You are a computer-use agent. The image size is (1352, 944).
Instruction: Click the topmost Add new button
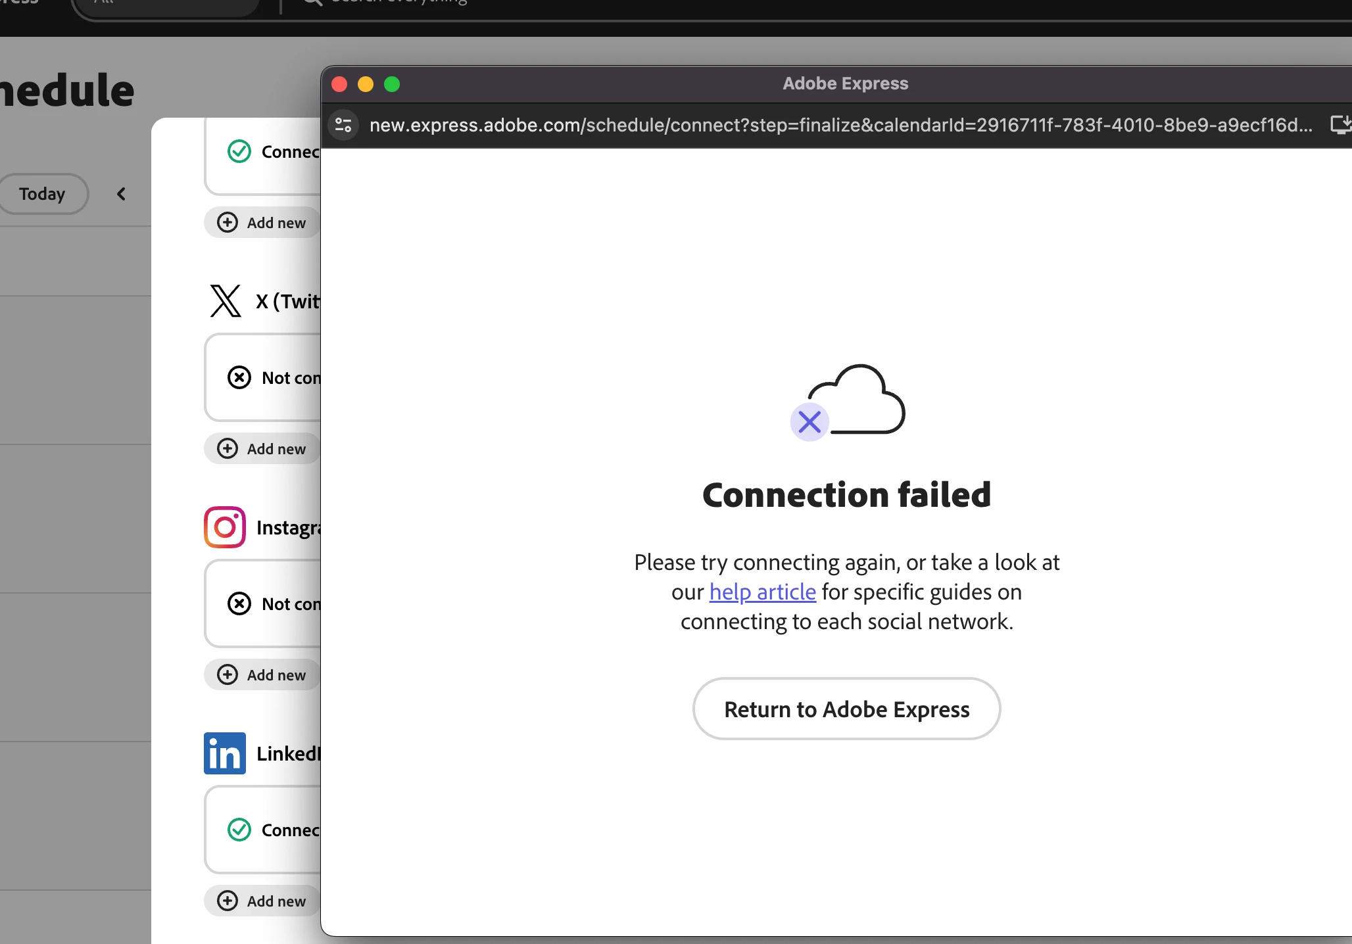coord(263,223)
